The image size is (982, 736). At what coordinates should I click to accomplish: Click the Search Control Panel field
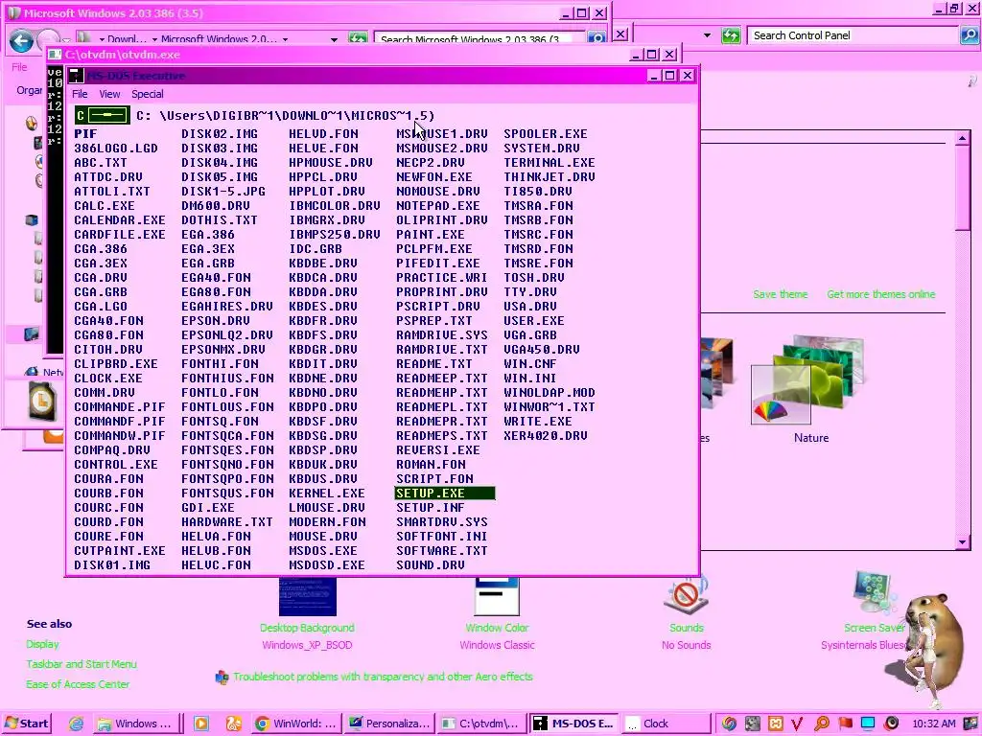click(853, 35)
